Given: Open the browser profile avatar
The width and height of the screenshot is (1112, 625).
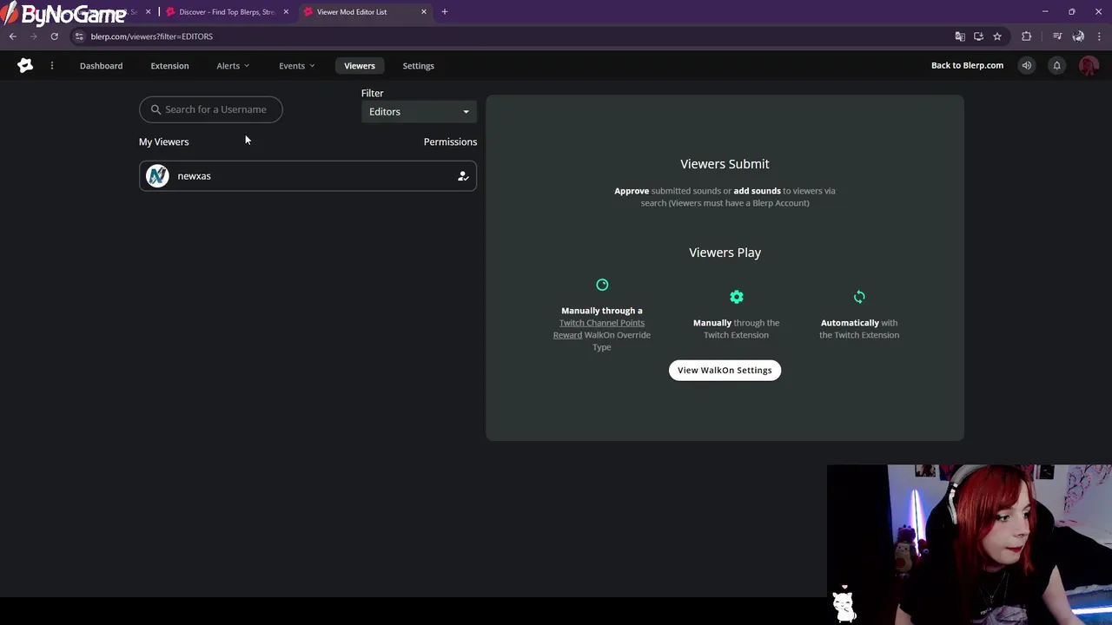Looking at the screenshot, I should click(1078, 36).
